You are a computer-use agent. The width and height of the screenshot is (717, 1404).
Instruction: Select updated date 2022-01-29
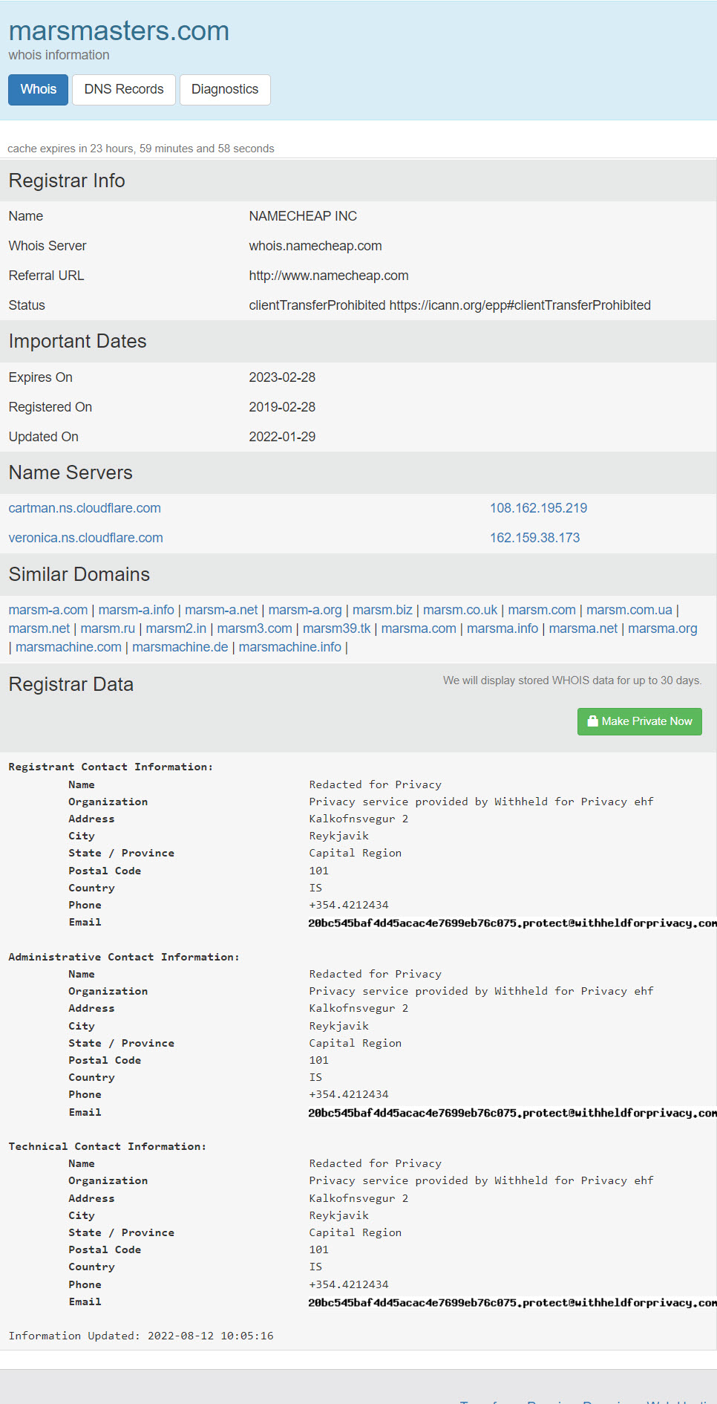coord(282,437)
